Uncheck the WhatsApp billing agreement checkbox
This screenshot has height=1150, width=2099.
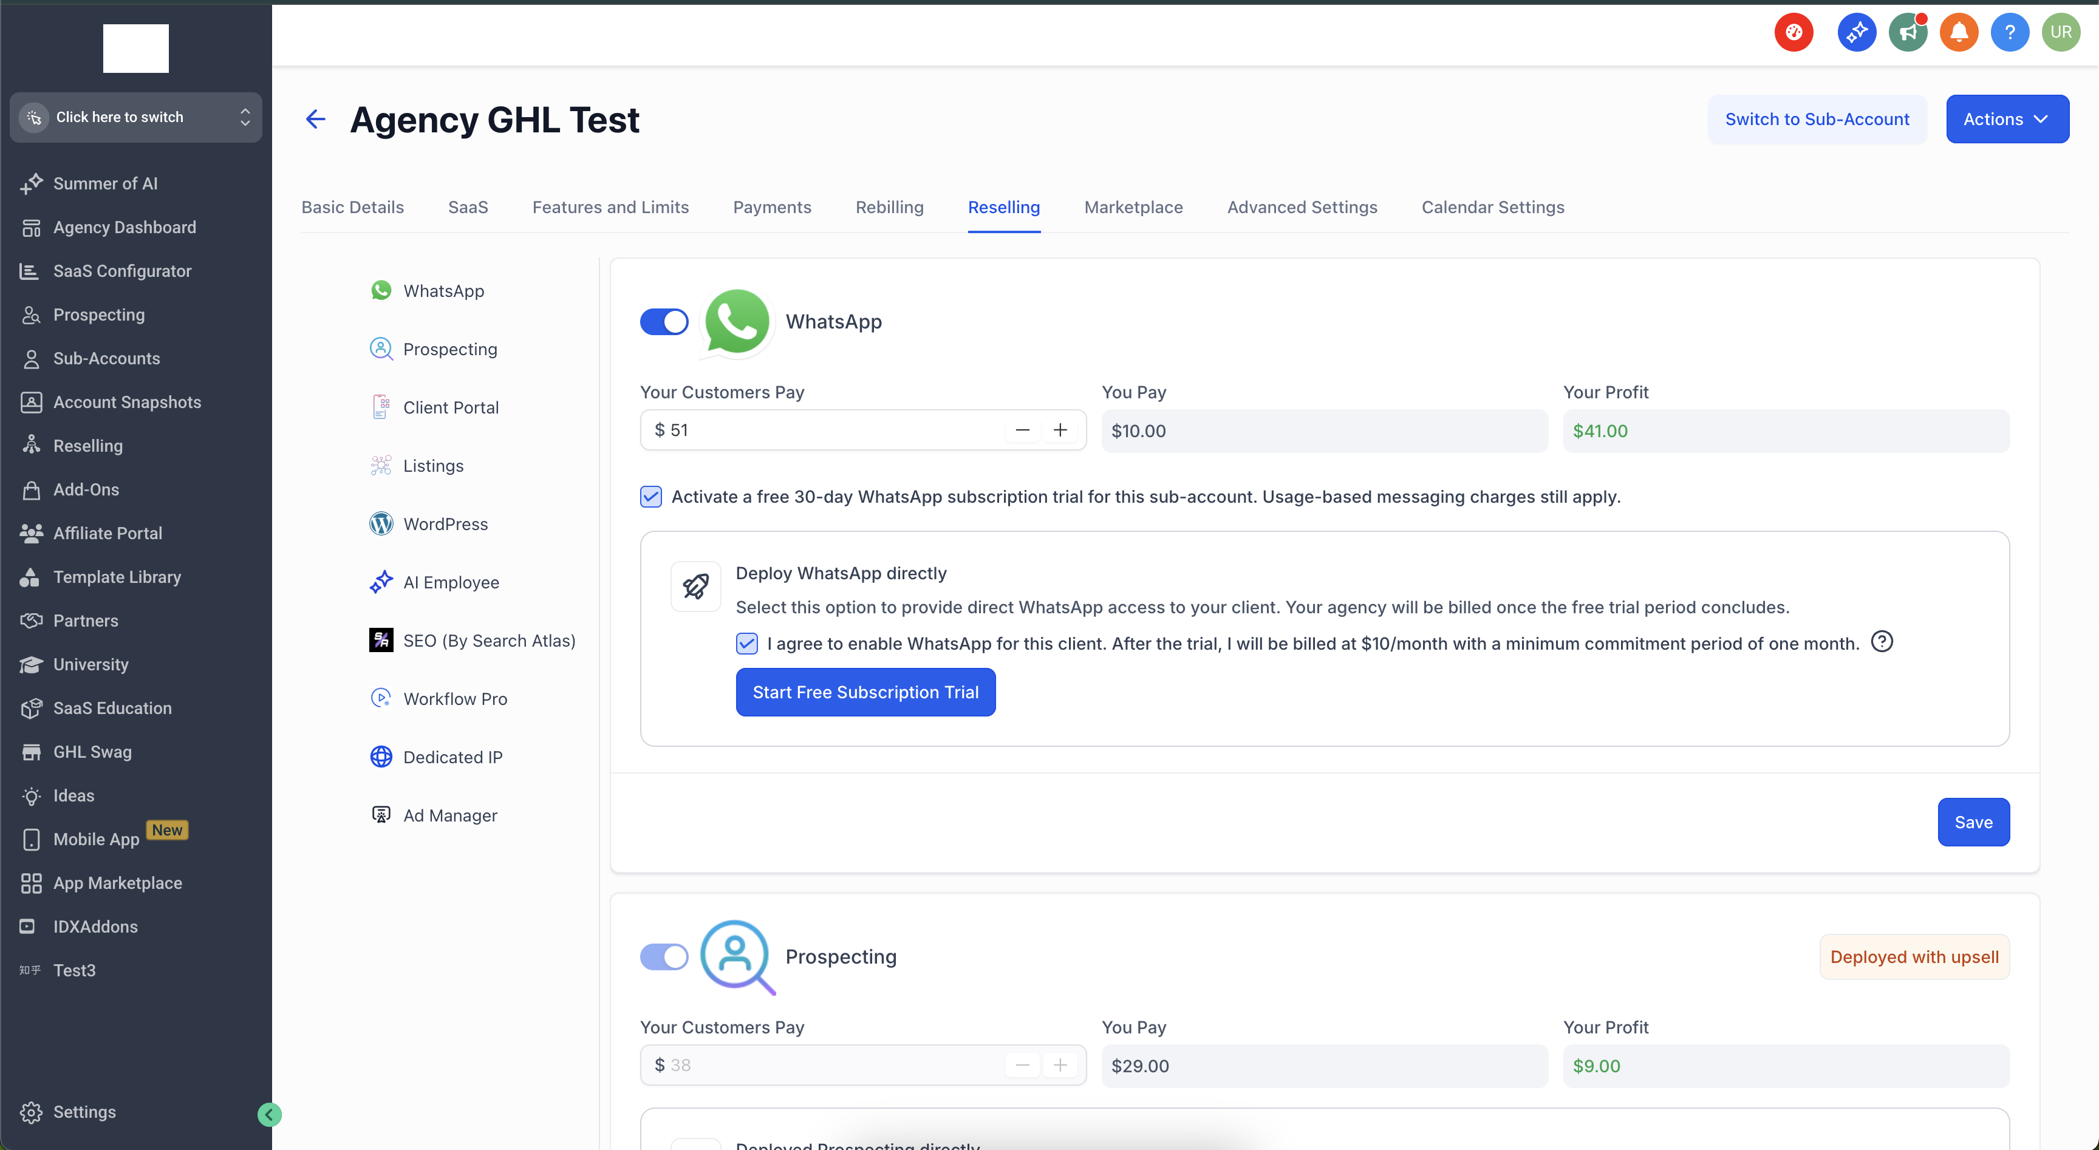pyautogui.click(x=746, y=644)
